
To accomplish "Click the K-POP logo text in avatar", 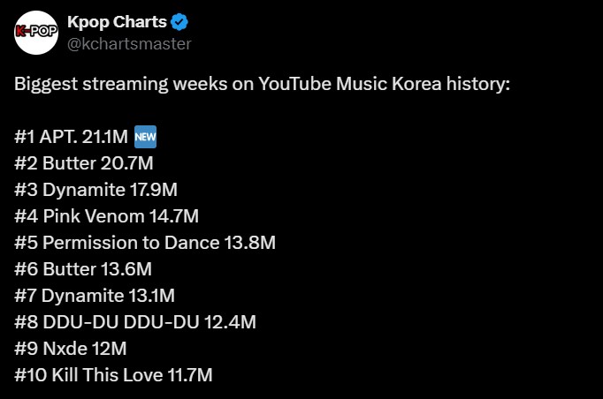I will point(36,31).
